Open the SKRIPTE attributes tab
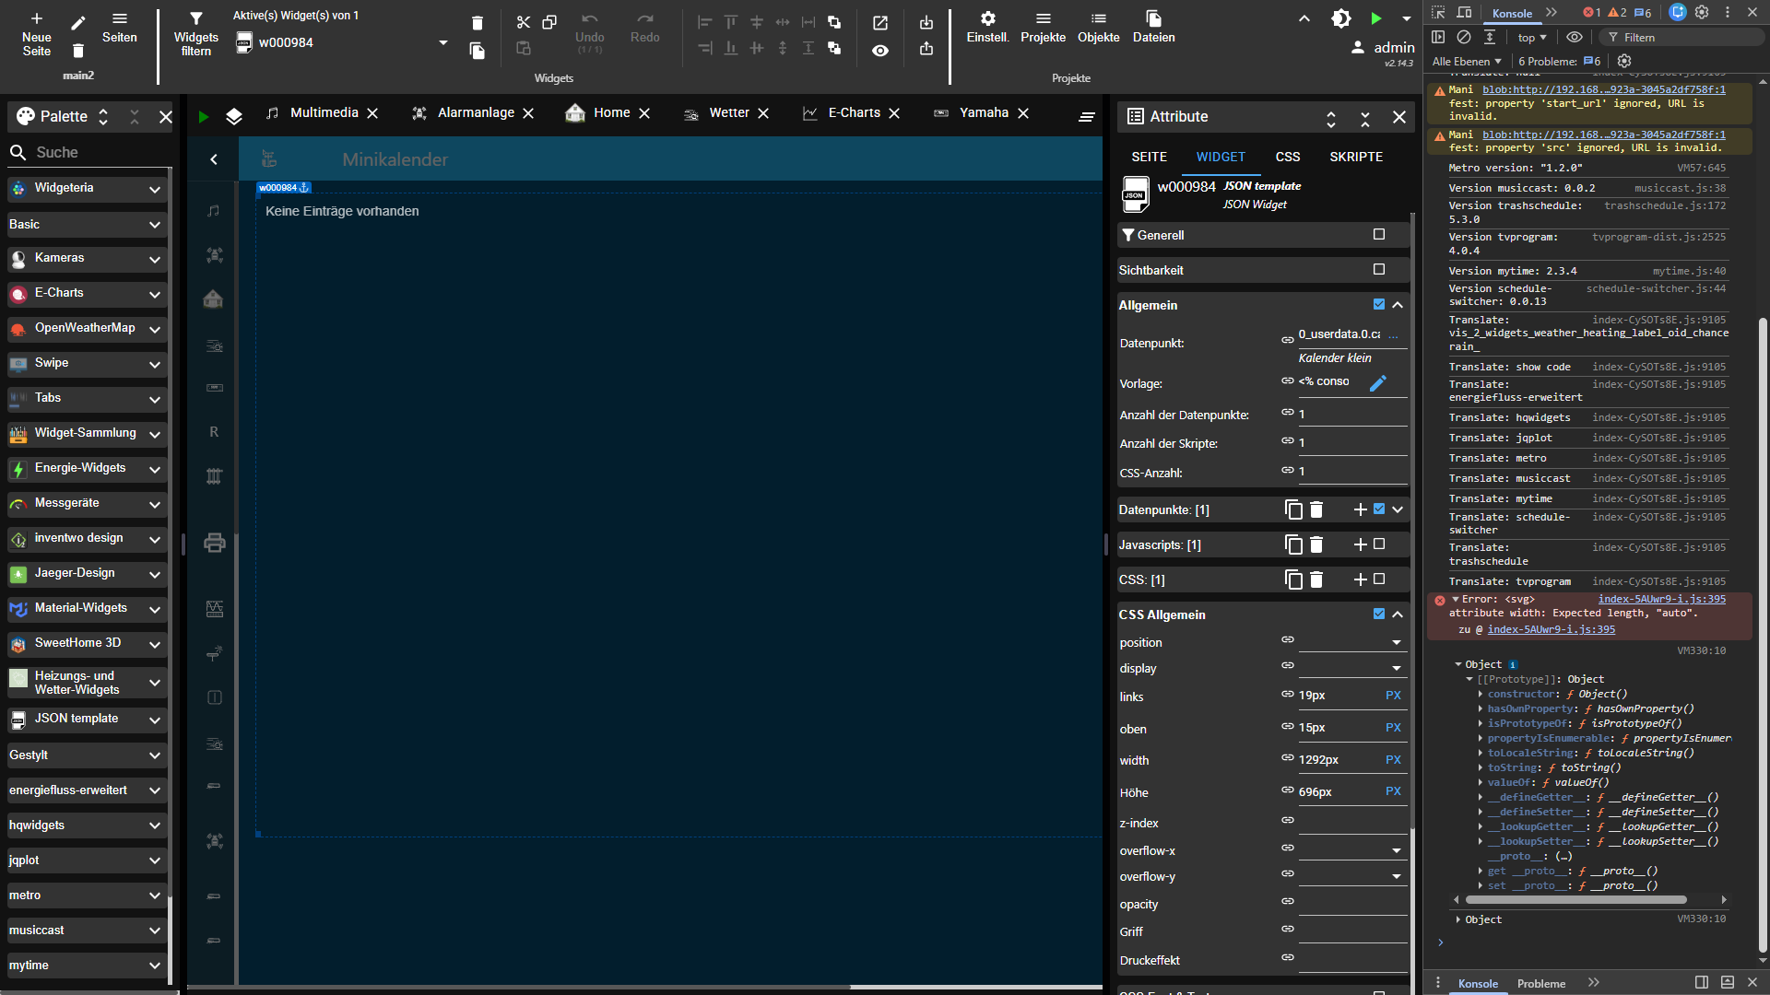The width and height of the screenshot is (1770, 995). point(1355,157)
